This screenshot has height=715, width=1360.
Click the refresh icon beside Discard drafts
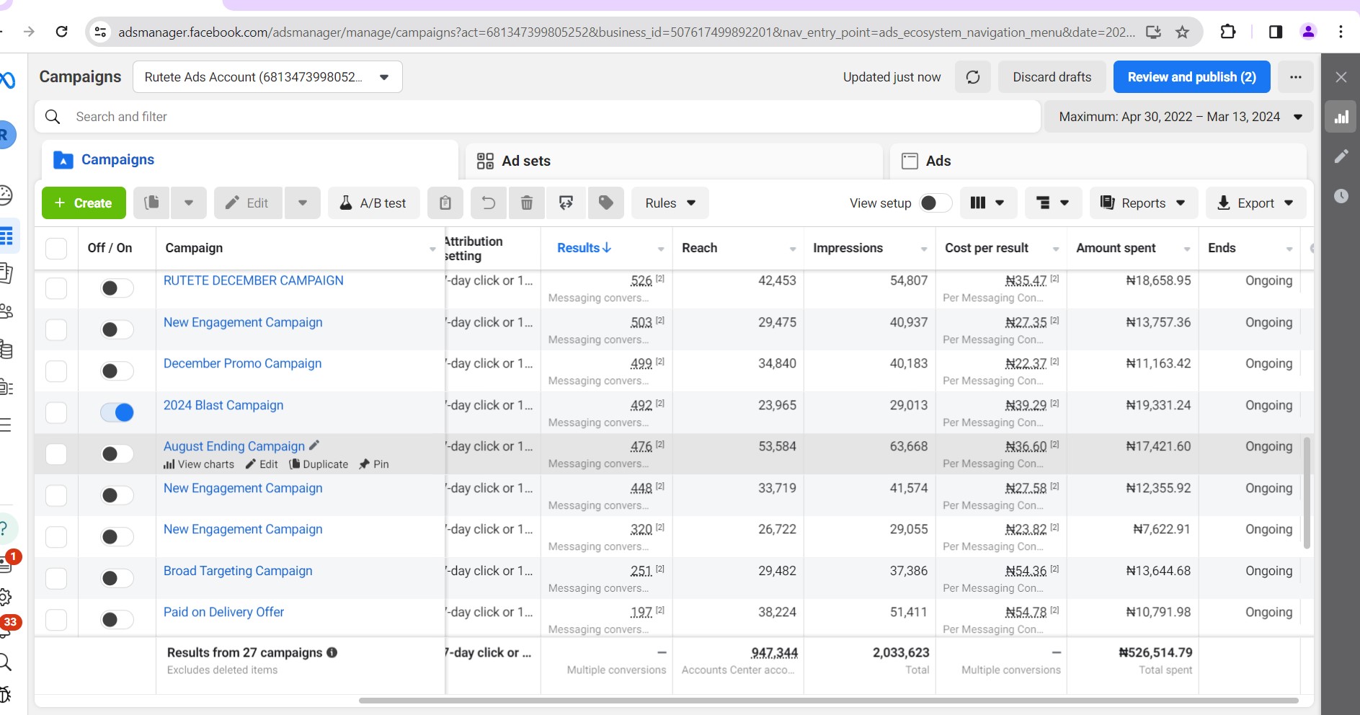tap(972, 77)
